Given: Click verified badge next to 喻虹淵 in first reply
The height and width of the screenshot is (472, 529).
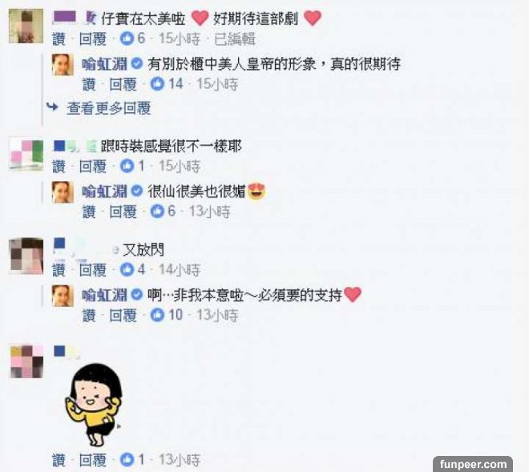Looking at the screenshot, I should 136,63.
